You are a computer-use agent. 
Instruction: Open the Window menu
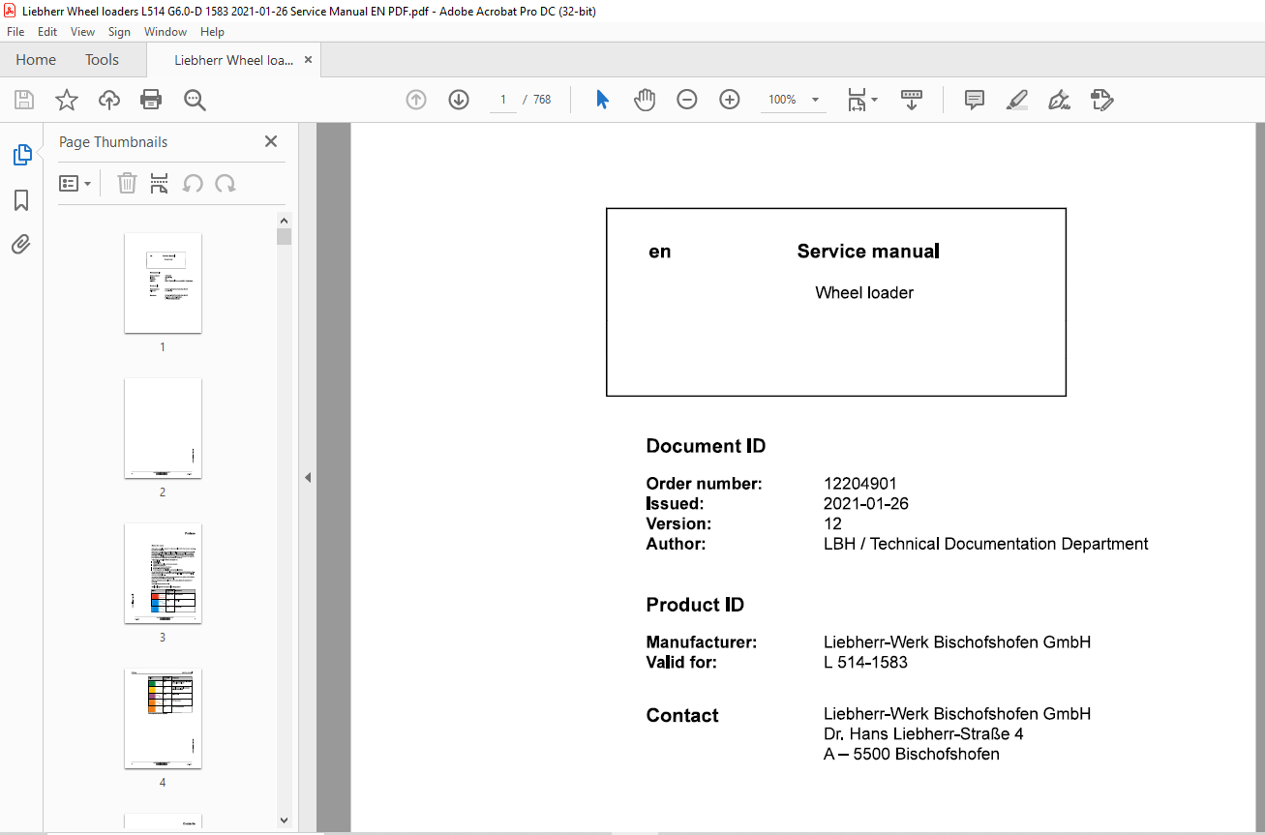click(x=166, y=32)
